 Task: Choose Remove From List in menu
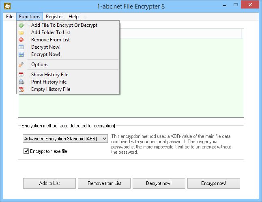pos(68,40)
